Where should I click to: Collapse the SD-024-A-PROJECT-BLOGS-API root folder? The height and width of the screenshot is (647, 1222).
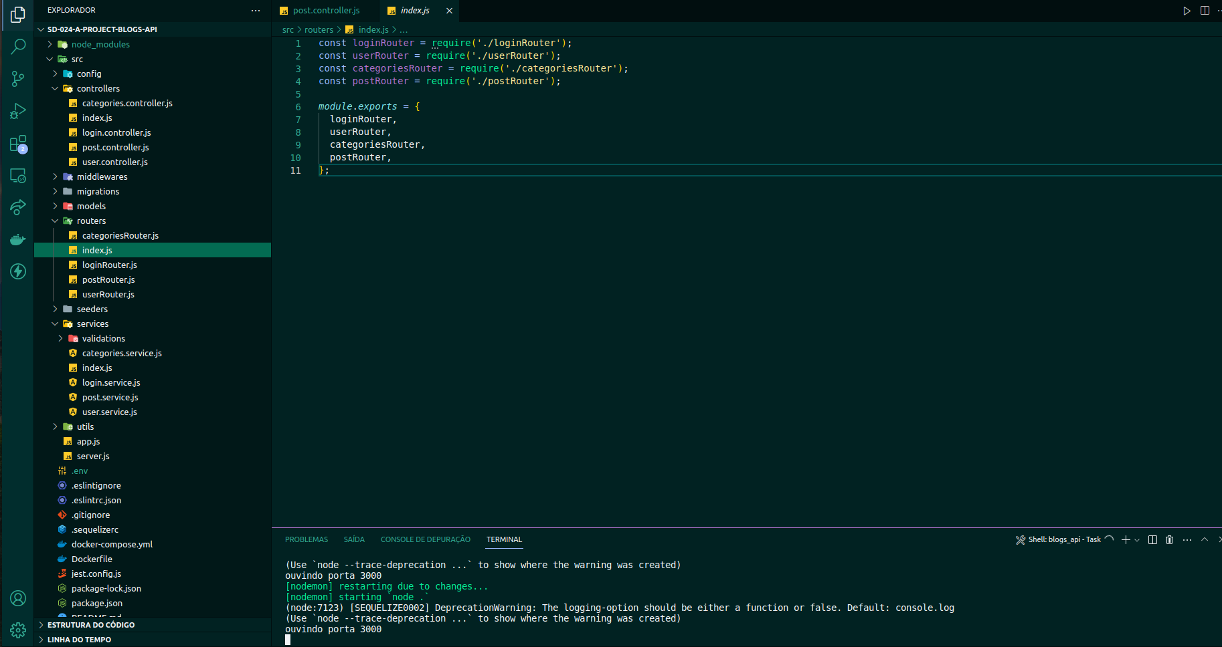pyautogui.click(x=153, y=29)
